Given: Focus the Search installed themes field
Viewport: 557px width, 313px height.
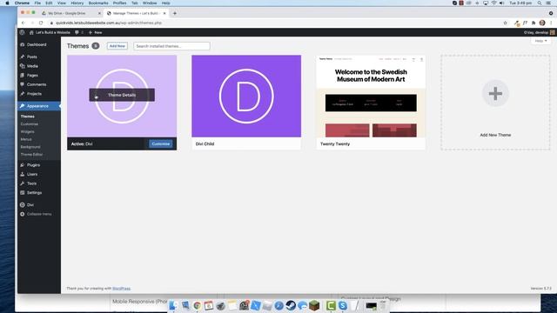Looking at the screenshot, I should pyautogui.click(x=171, y=46).
